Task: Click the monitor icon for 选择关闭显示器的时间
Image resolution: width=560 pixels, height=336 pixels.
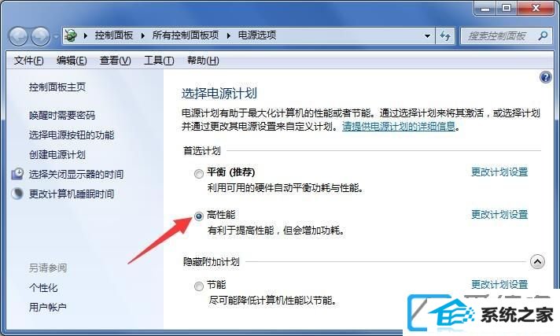Action: point(17,174)
